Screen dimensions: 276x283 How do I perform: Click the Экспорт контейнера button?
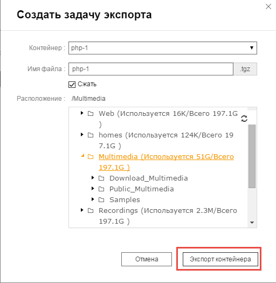pos(220,259)
